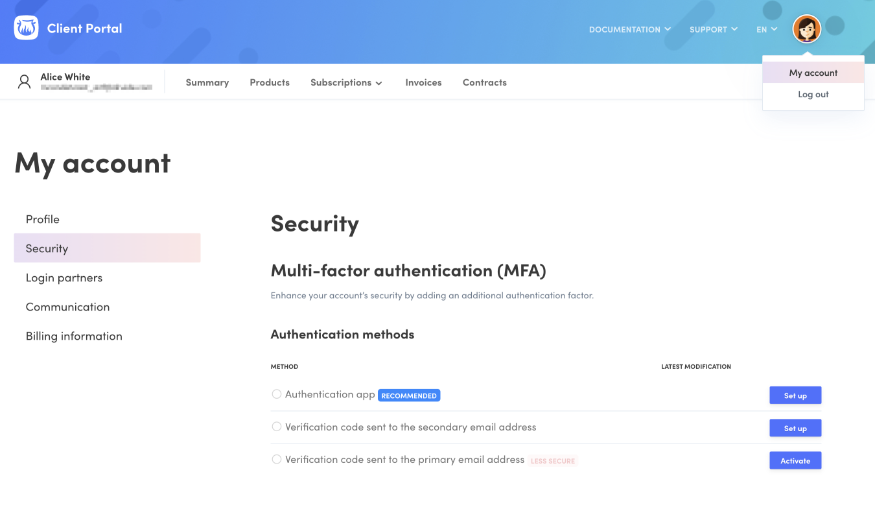Open Billing information in the sidebar
This screenshot has height=507, width=875.
point(74,336)
